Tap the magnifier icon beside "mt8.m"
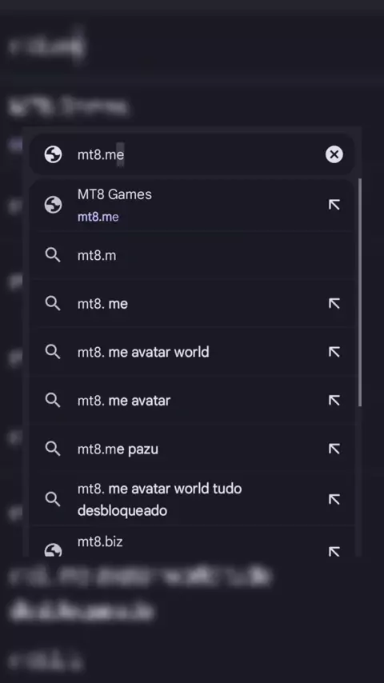 [x=53, y=255]
